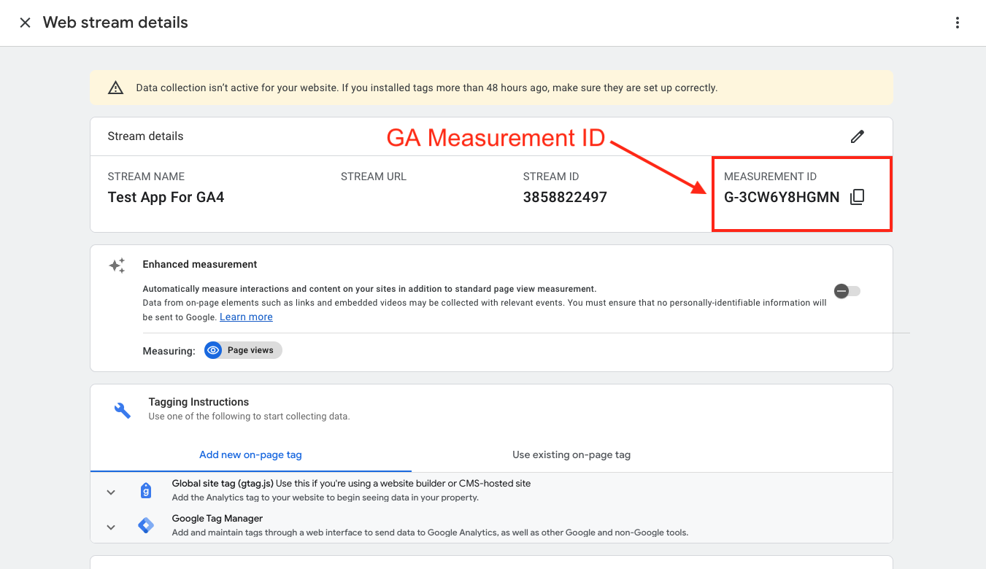Switch to Add new on-page tag tab

(x=250, y=454)
